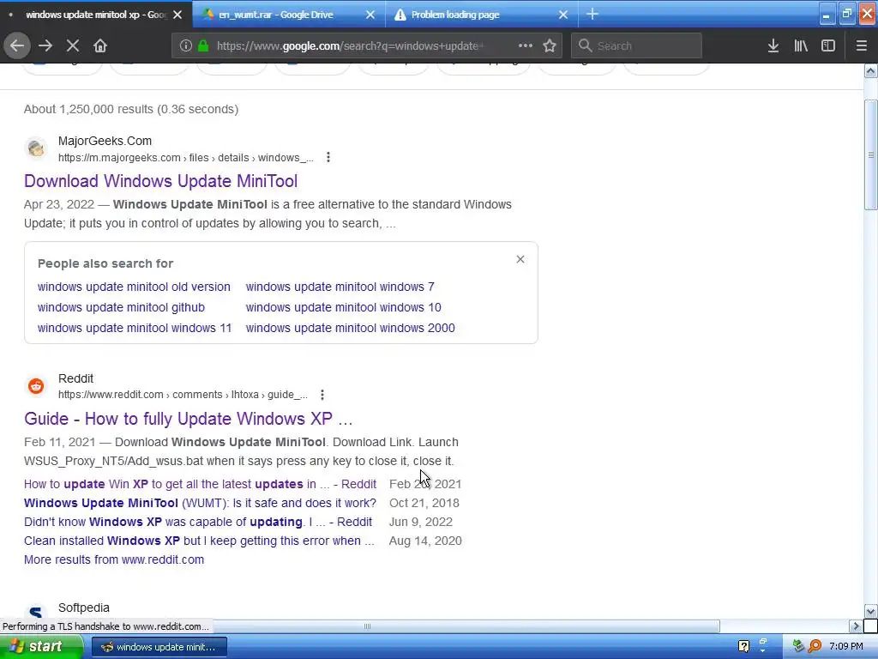Screen dimensions: 878x659
Task: Stop loading the page
Action: coord(73,46)
